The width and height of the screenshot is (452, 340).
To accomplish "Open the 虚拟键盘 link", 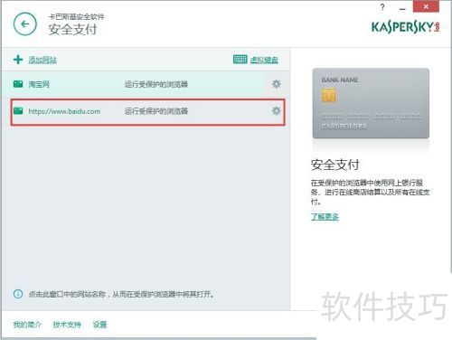I will pos(264,60).
